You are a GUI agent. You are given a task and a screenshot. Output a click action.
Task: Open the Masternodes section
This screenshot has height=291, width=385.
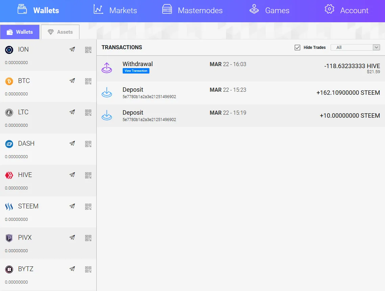(x=192, y=10)
